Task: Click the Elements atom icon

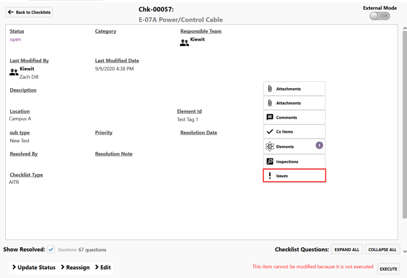Action: (270, 147)
